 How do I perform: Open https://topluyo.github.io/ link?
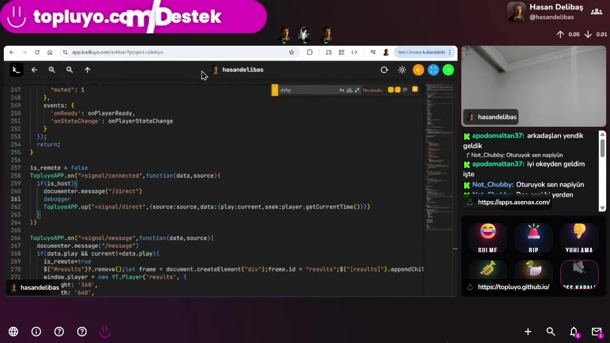(x=514, y=287)
